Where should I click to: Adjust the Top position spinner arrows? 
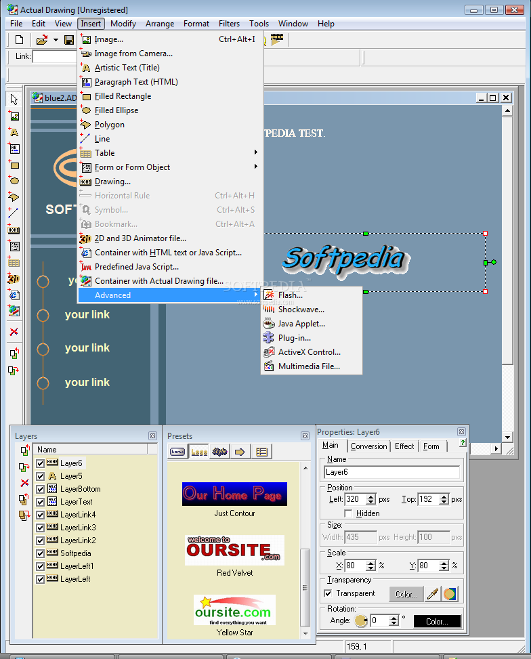tap(444, 499)
